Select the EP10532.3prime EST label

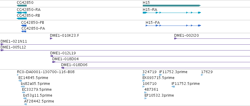click(159, 95)
